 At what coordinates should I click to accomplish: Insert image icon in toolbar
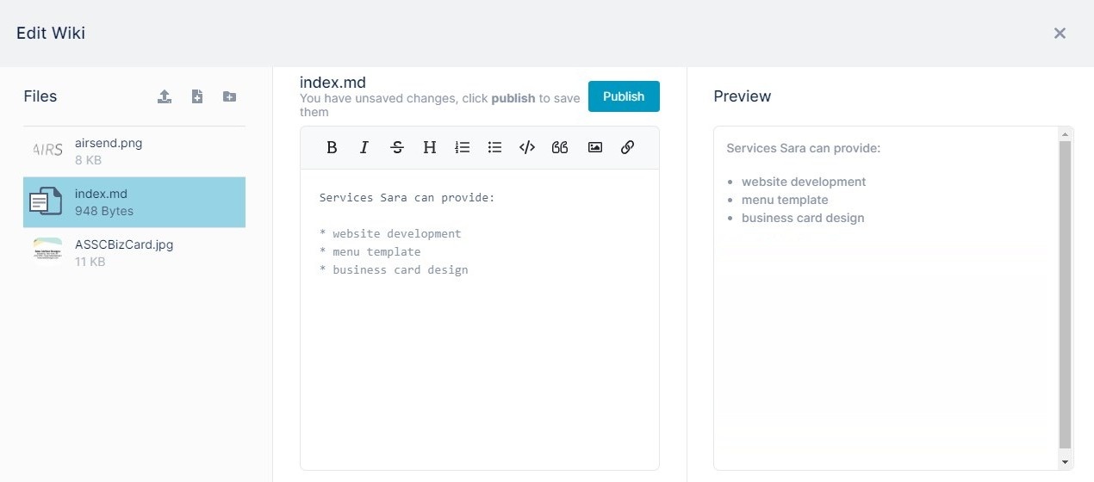click(594, 147)
